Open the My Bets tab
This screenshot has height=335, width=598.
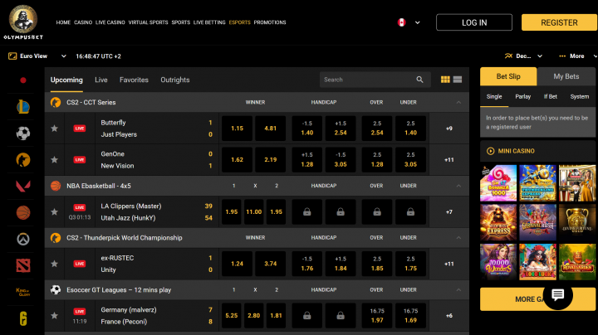click(x=566, y=76)
